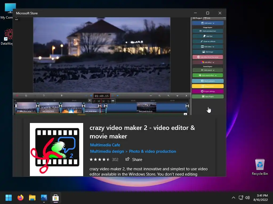Click the app description starting "crazy video maker 2, the most"

tap(148, 171)
